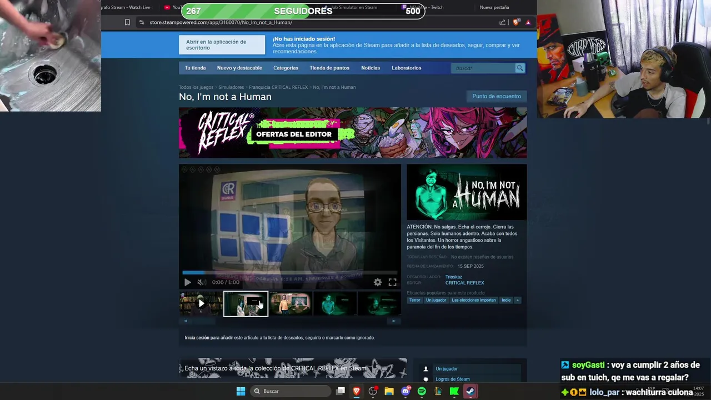This screenshot has height=400, width=711.
Task: Open Task View on taskbar
Action: pos(341,391)
